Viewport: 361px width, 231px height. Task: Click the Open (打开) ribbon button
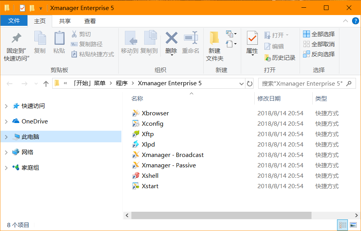[276, 35]
